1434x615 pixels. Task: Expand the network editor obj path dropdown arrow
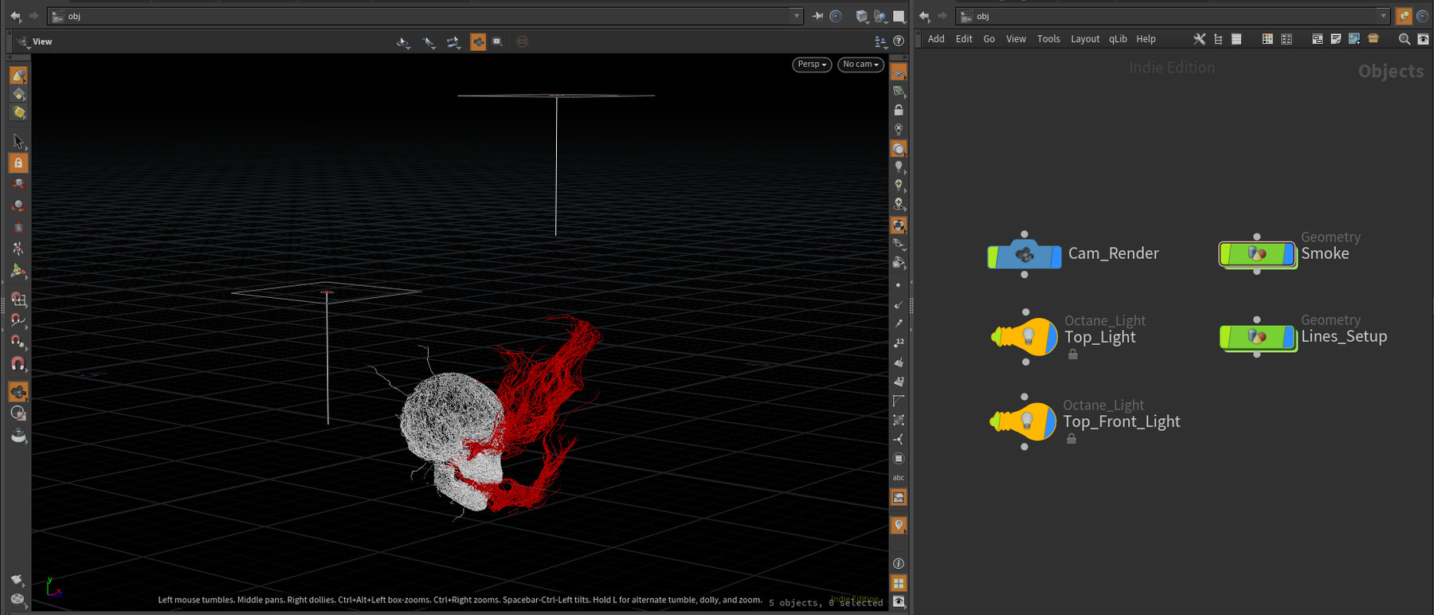coord(1383,16)
